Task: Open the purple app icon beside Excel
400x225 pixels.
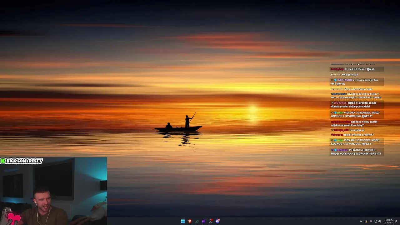Action: pyautogui.click(x=203, y=221)
